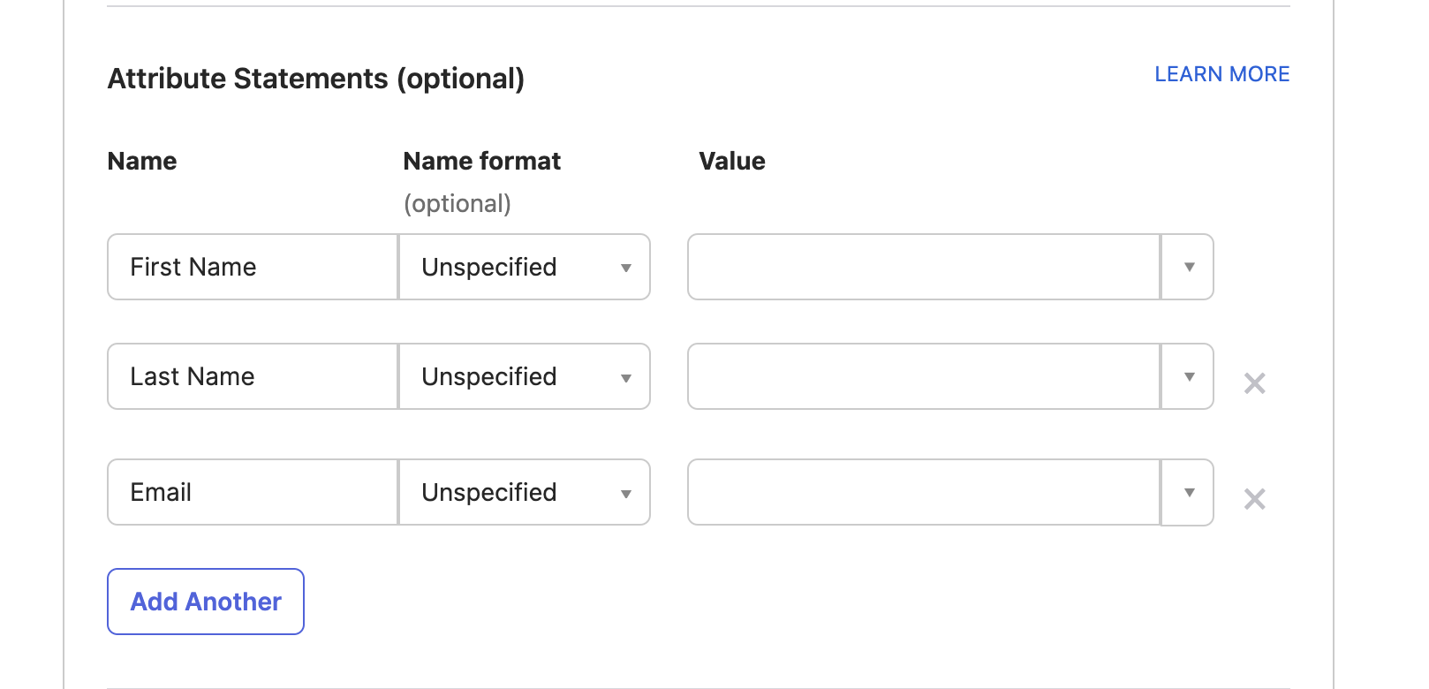
Task: Focus the First Name attribute name field
Action: coord(253,267)
